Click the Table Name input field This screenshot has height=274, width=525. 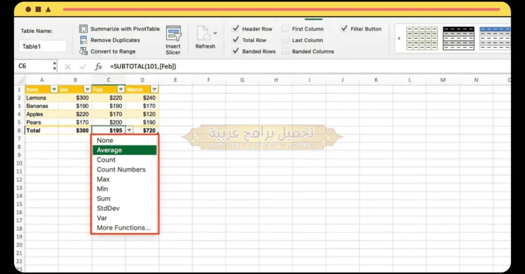42,47
